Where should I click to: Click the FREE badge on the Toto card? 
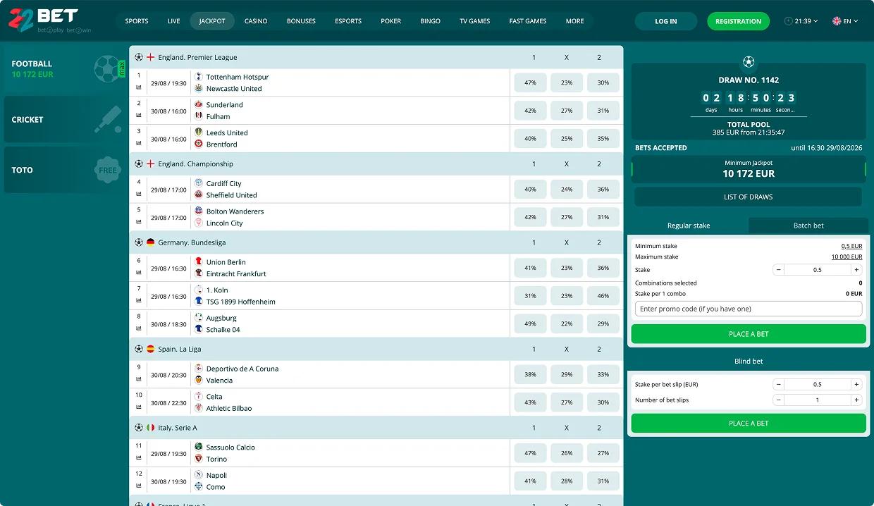pos(108,170)
